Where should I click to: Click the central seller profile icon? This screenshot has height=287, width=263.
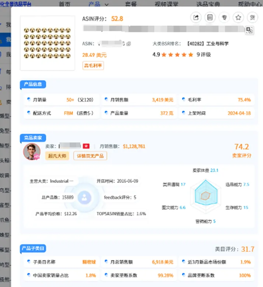tap(84, 198)
